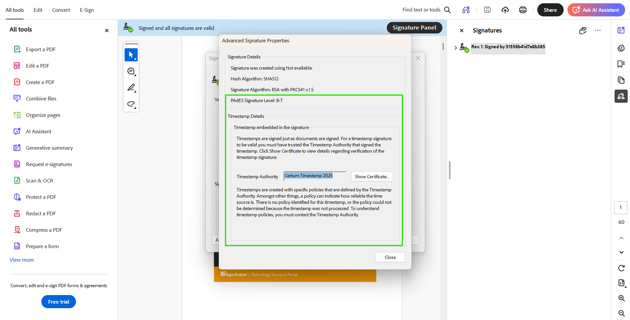Zoom out using the magnifier minus icon
The image size is (630, 320).
pos(621,313)
